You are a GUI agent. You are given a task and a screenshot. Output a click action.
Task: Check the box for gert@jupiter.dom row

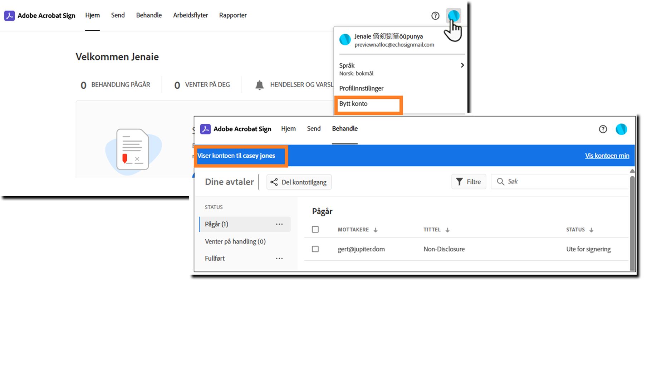point(315,249)
